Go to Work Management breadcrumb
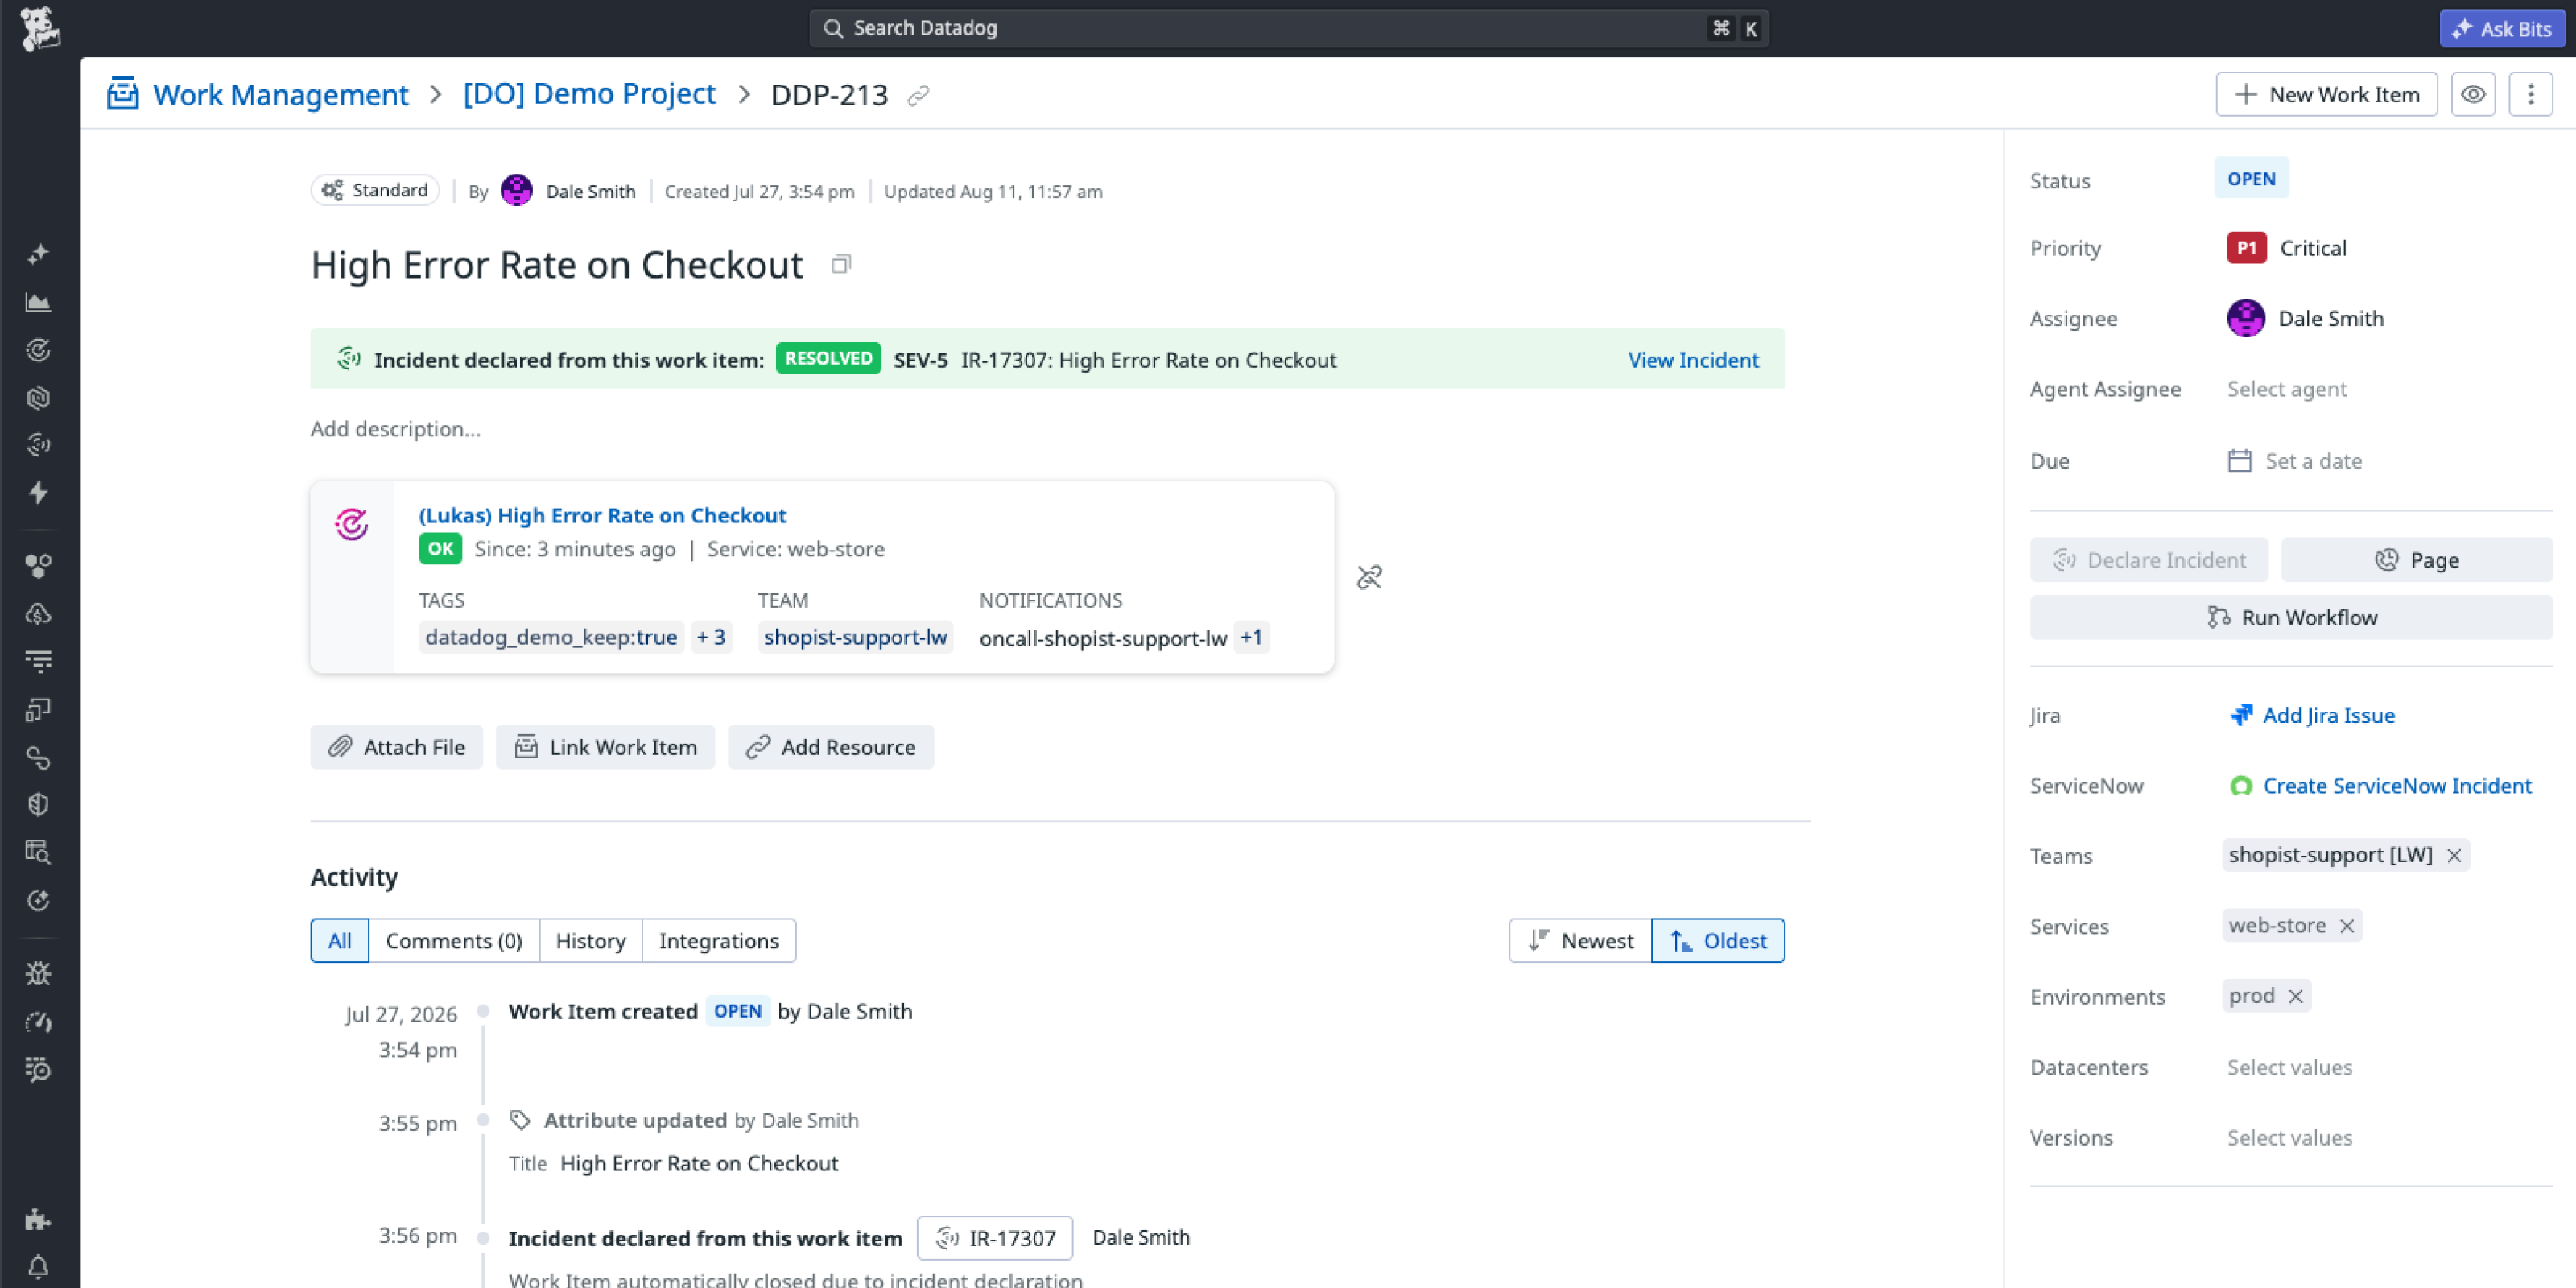This screenshot has height=1288, width=2576. pyautogui.click(x=280, y=94)
